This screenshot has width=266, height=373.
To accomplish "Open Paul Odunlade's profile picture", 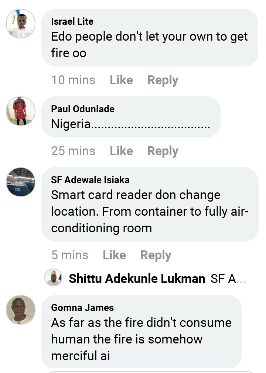I will (21, 111).
